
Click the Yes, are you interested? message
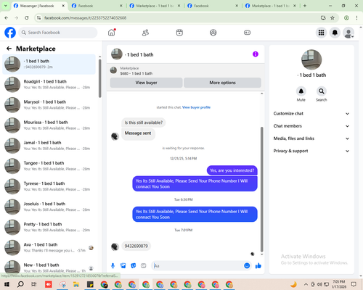pyautogui.click(x=232, y=170)
